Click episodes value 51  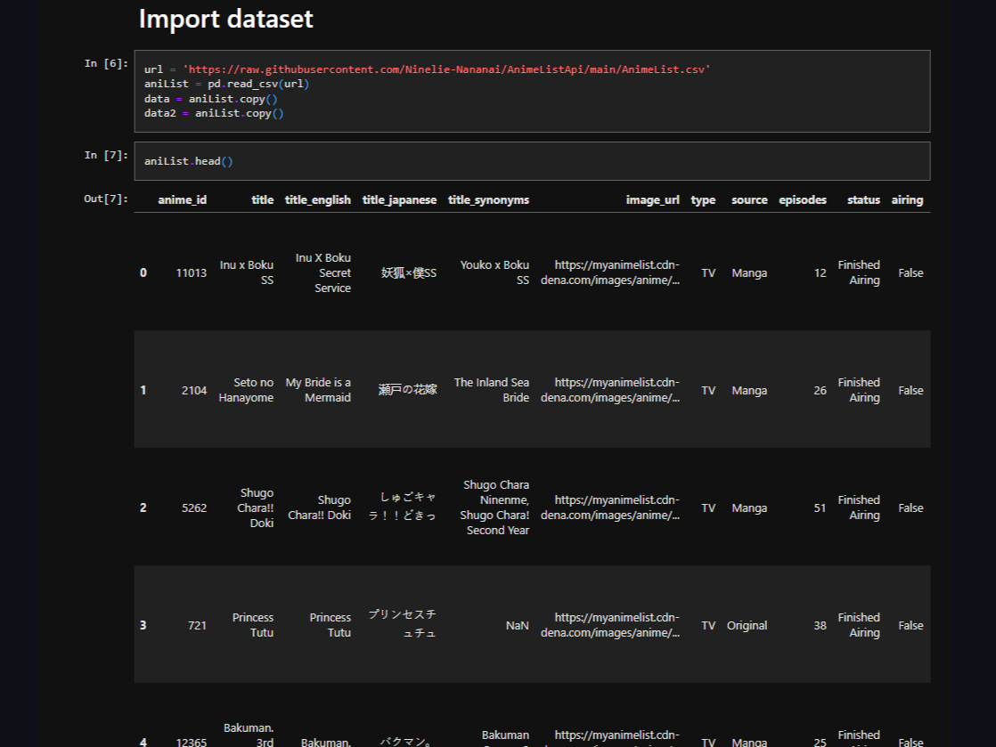pos(820,507)
